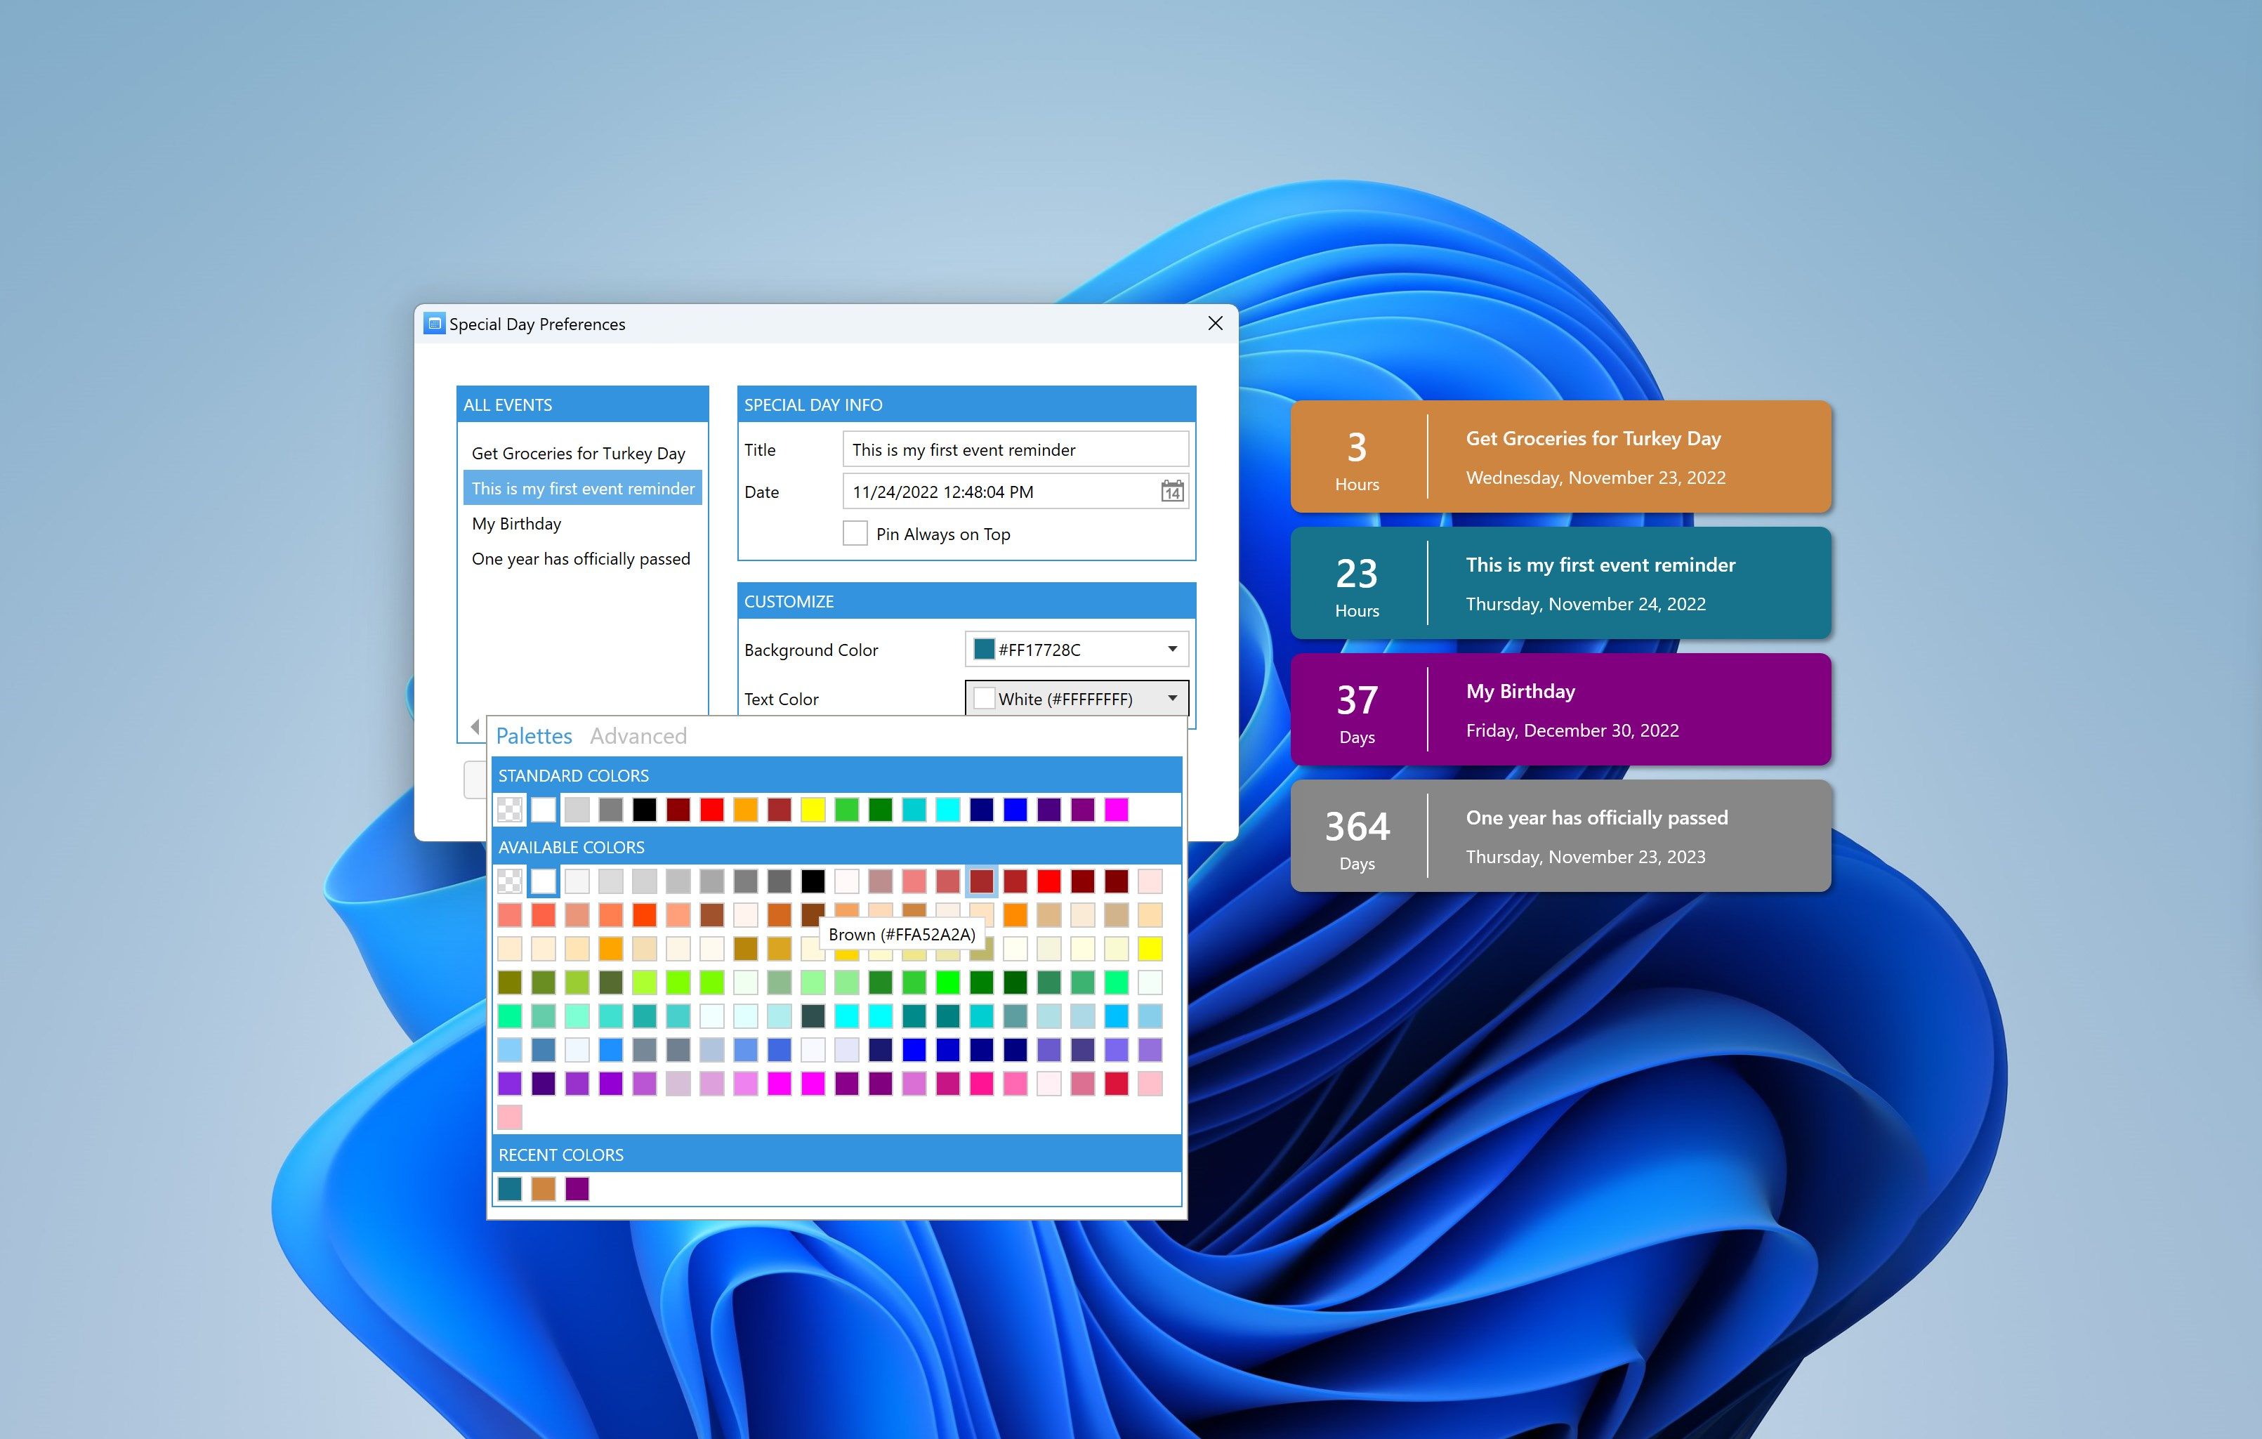Switch to the Palettes tab
This screenshot has height=1439, width=2262.
(x=532, y=733)
